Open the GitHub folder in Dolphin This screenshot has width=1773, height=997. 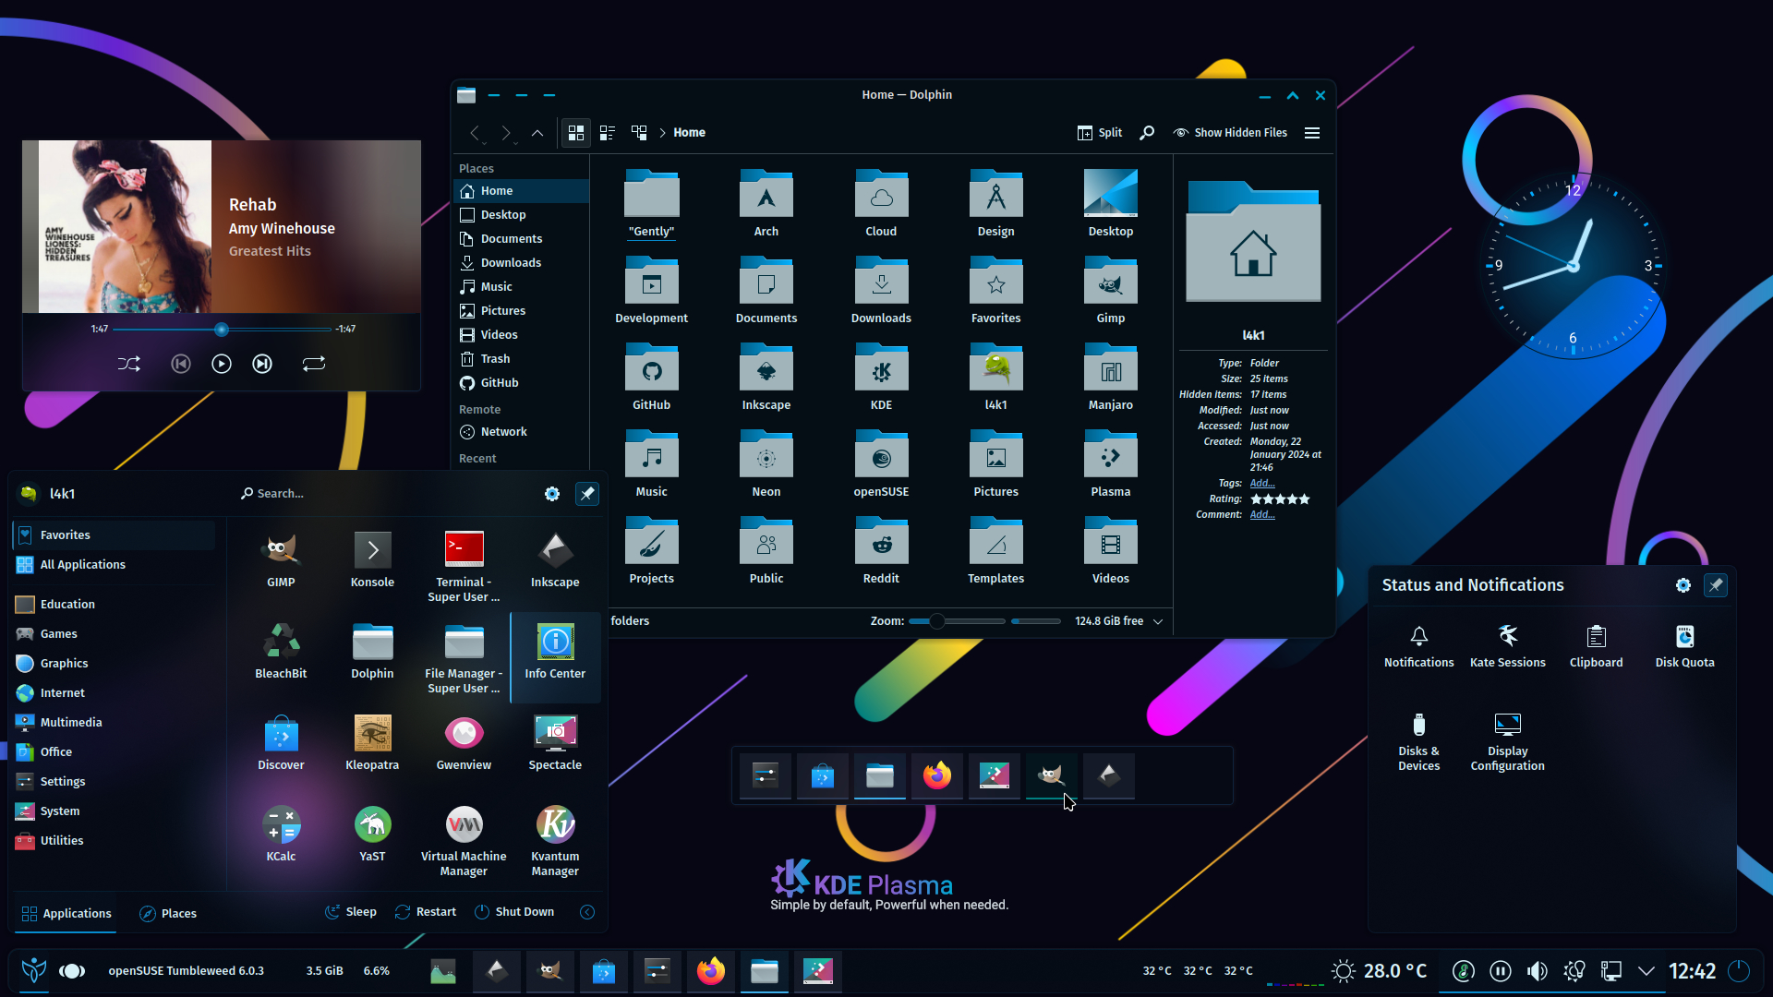click(651, 378)
